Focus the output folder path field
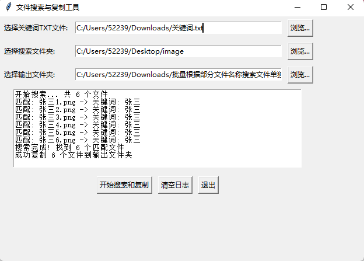364x261 pixels. click(x=178, y=75)
